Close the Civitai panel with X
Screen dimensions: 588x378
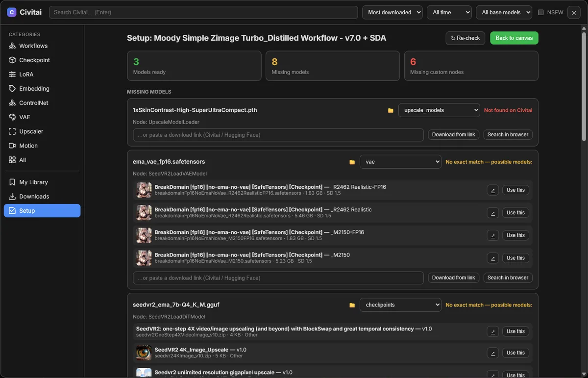574,13
